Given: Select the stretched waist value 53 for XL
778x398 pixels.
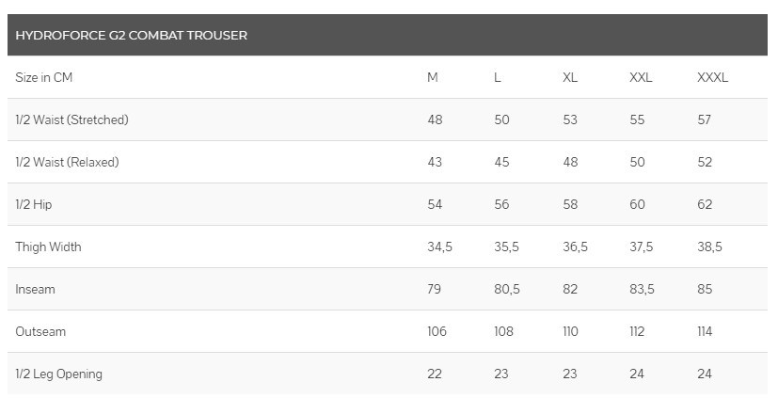Looking at the screenshot, I should click(570, 119).
